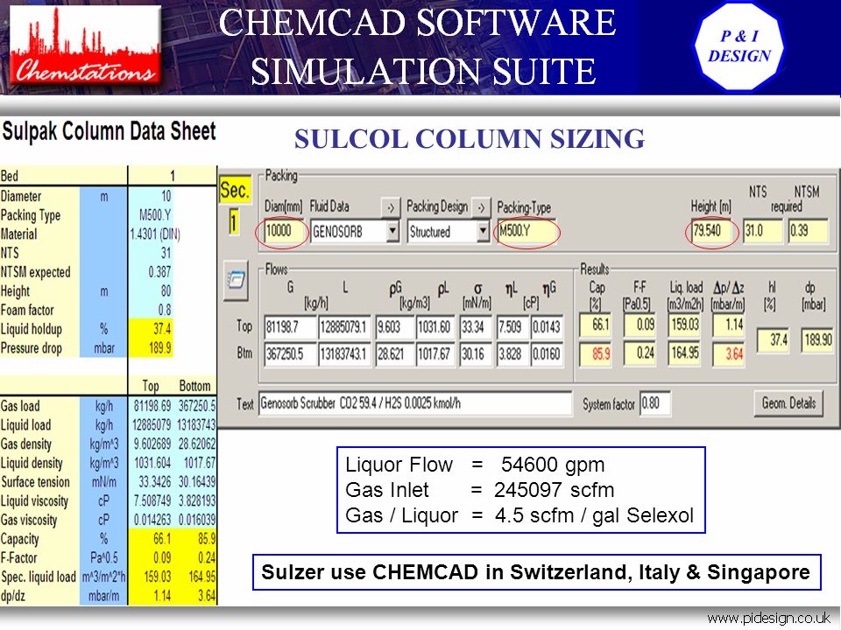Image resolution: width=841 pixels, height=630 pixels.
Task: Click the P & I Design octagon logo
Action: pyautogui.click(x=739, y=46)
